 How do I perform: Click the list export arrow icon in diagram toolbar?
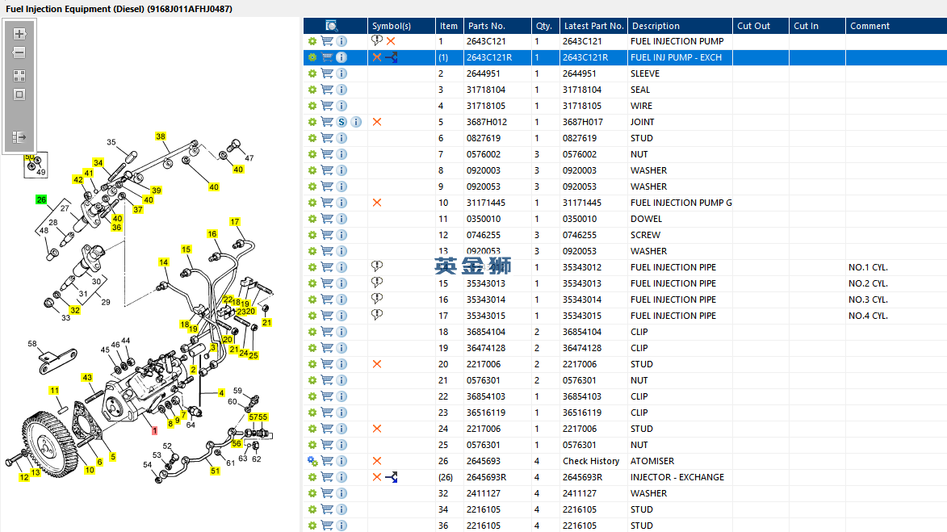pos(19,137)
